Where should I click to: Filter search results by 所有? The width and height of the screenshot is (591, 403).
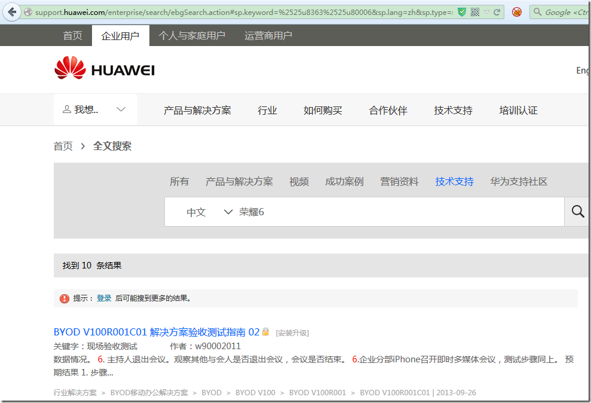[179, 182]
